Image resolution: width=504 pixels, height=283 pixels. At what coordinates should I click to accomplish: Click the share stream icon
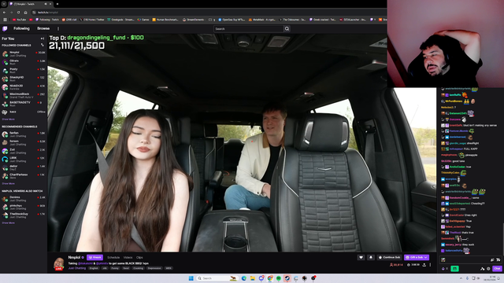(424, 265)
